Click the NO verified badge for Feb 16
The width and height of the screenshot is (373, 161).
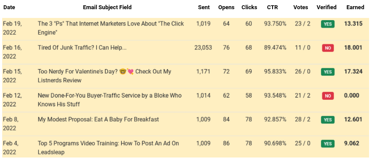(x=328, y=48)
